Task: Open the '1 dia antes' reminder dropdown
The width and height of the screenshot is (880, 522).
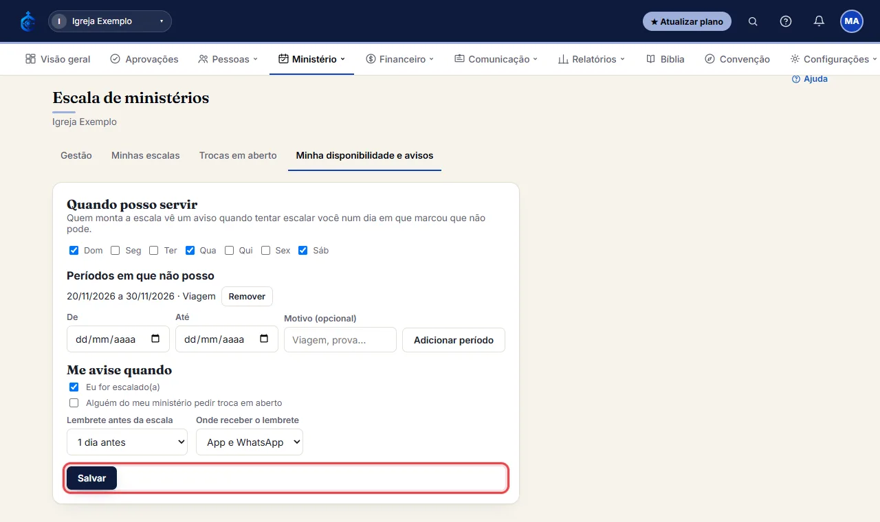Action: tap(127, 442)
